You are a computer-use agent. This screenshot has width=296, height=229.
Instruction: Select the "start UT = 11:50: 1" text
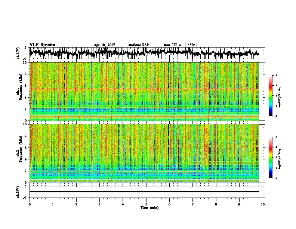pos(181,45)
